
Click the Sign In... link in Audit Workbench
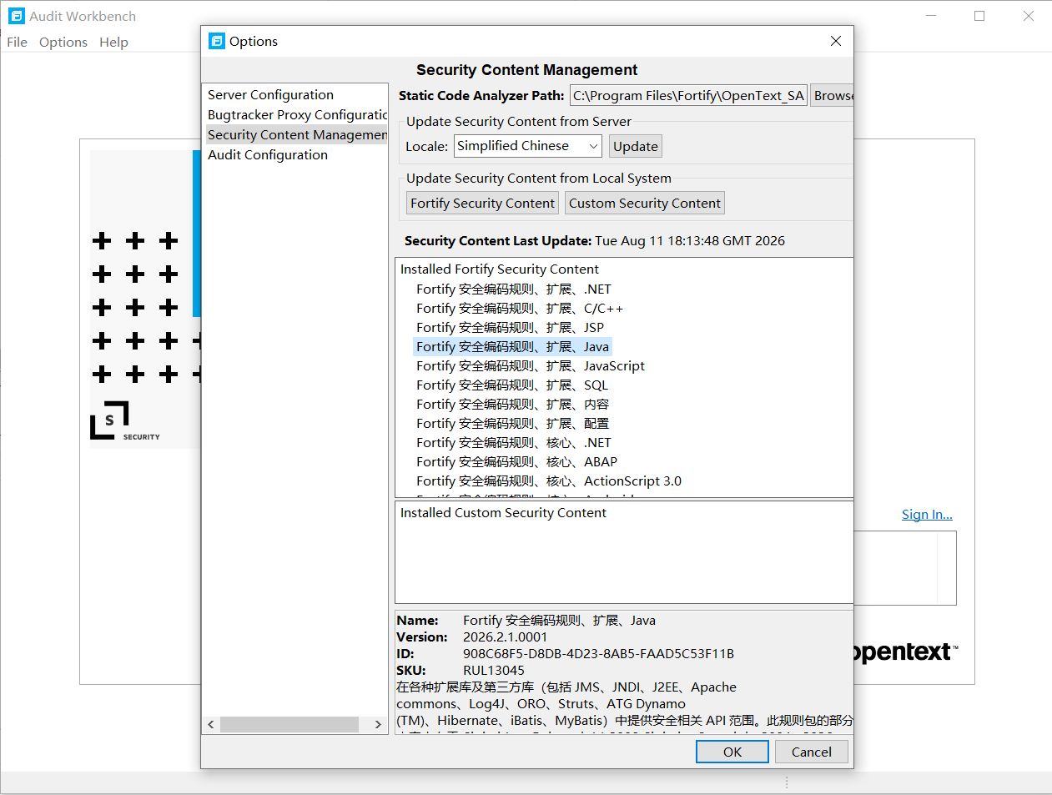(x=927, y=515)
